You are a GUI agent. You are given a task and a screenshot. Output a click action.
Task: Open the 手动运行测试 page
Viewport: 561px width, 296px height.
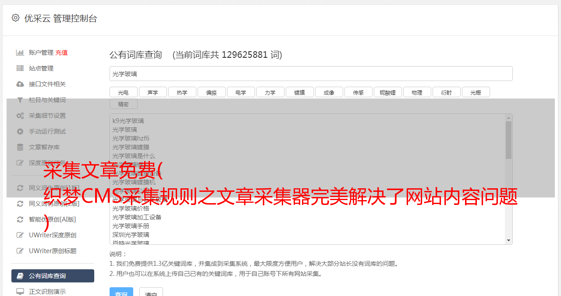pyautogui.click(x=47, y=131)
